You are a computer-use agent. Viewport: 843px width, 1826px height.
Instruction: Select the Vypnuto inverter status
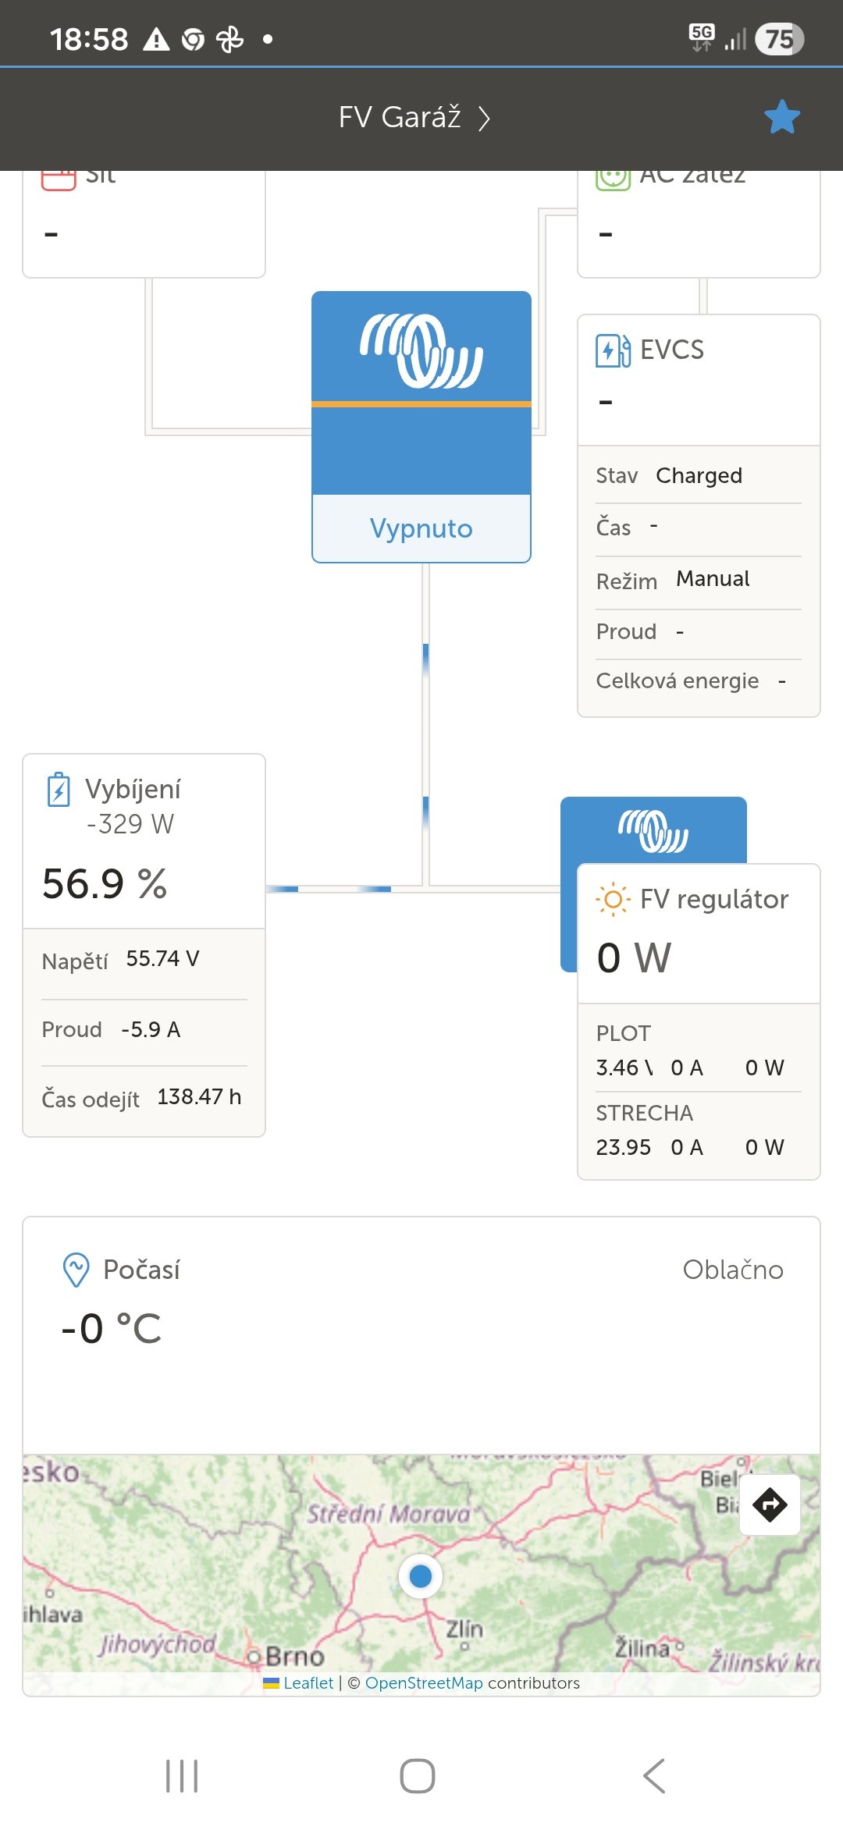pos(421,528)
